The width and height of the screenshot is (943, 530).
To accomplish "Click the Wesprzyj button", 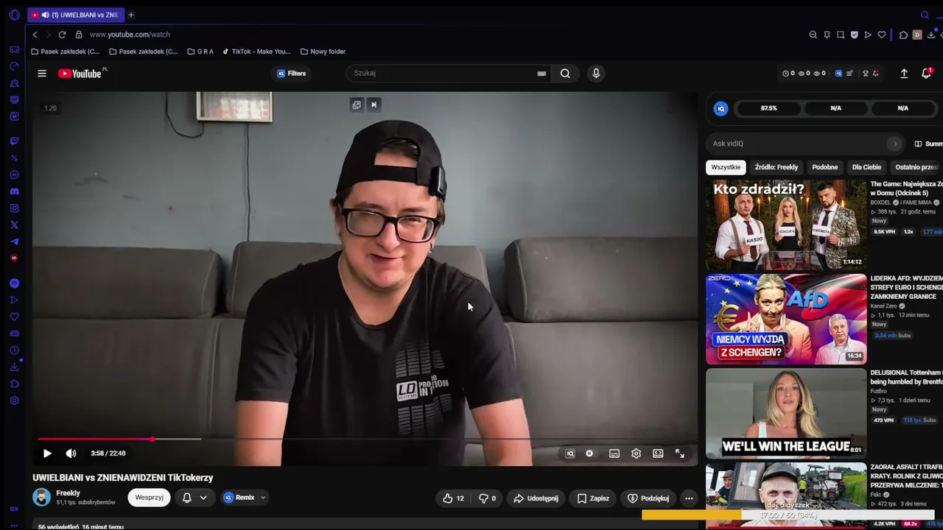I will [149, 498].
